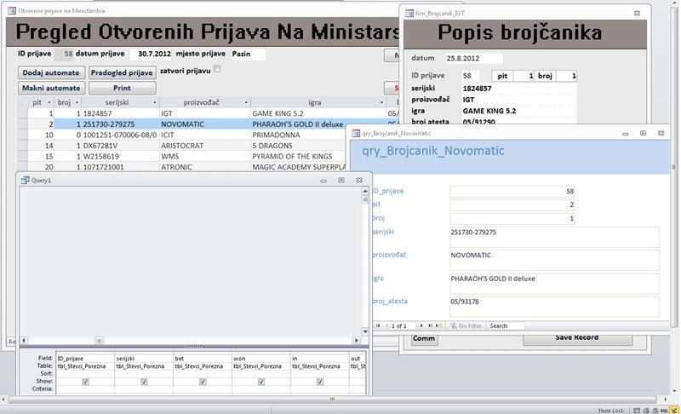This screenshot has height=414, width=681.
Task: Click serijski field 251730-279275 in Novomatic form
Action: [555, 237]
